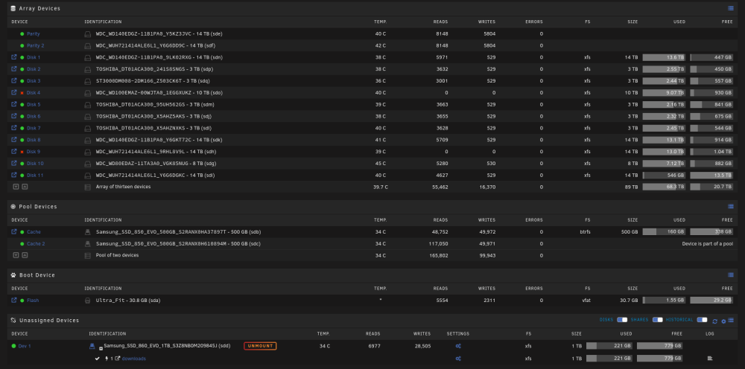Open the Dev 1 link

(25, 346)
